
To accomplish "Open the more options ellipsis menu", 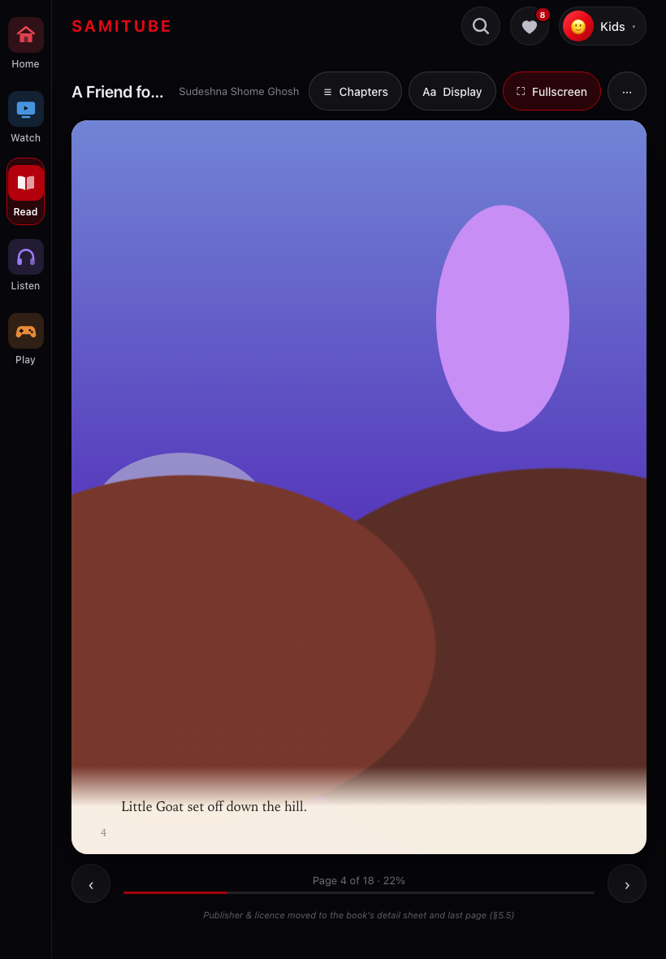I will [627, 92].
